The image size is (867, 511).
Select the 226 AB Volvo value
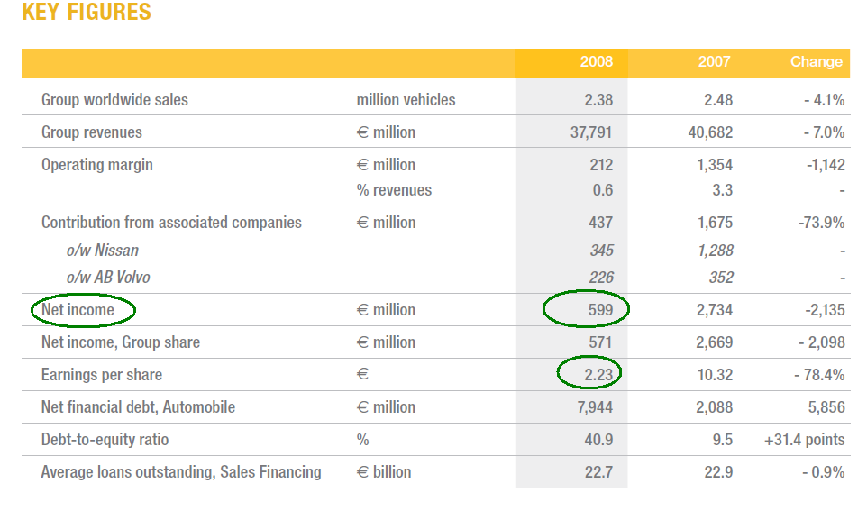(x=601, y=277)
